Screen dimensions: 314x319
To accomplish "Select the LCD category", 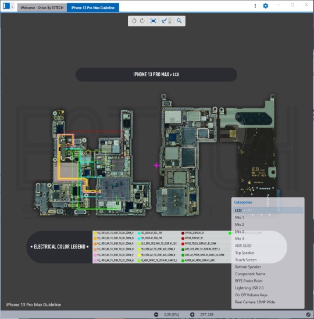I will [x=267, y=210].
